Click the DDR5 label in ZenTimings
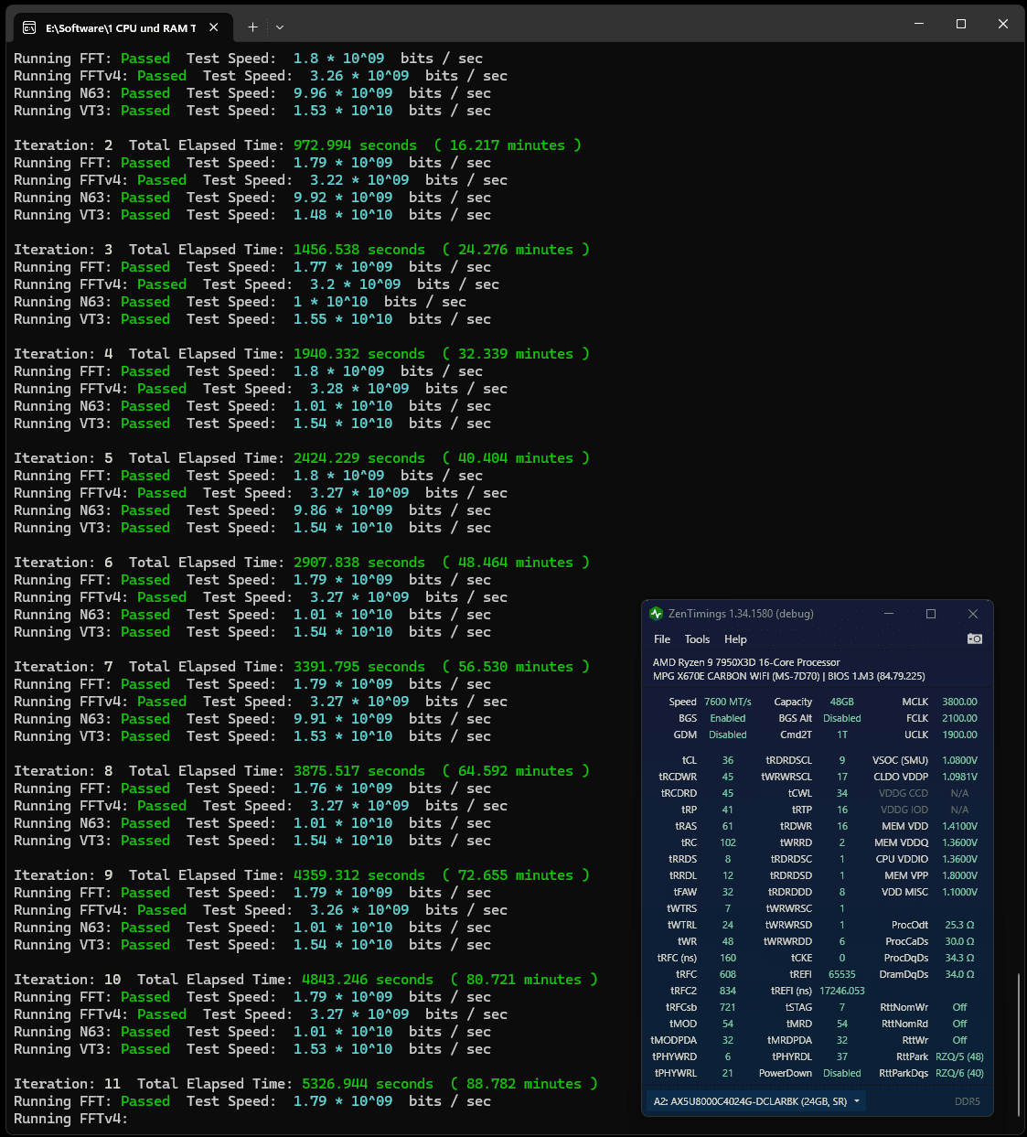 pyautogui.click(x=968, y=1101)
